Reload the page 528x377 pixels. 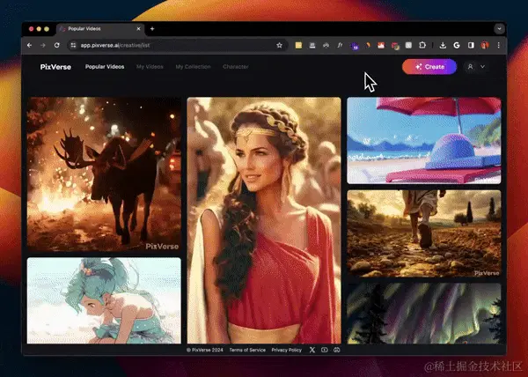click(56, 45)
